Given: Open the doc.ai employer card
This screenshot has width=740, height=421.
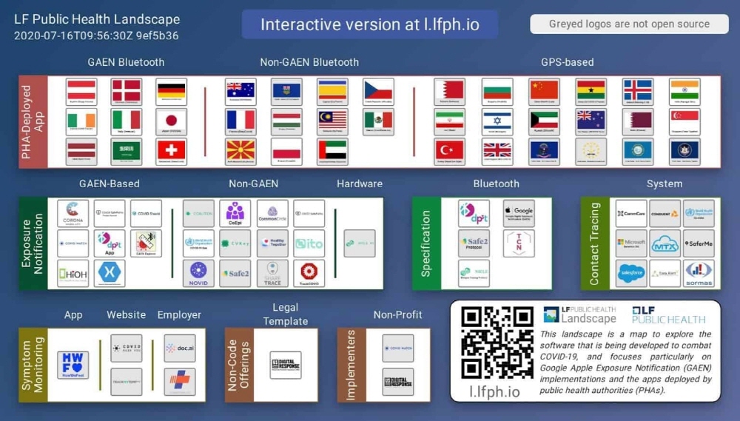Looking at the screenshot, I should click(180, 348).
